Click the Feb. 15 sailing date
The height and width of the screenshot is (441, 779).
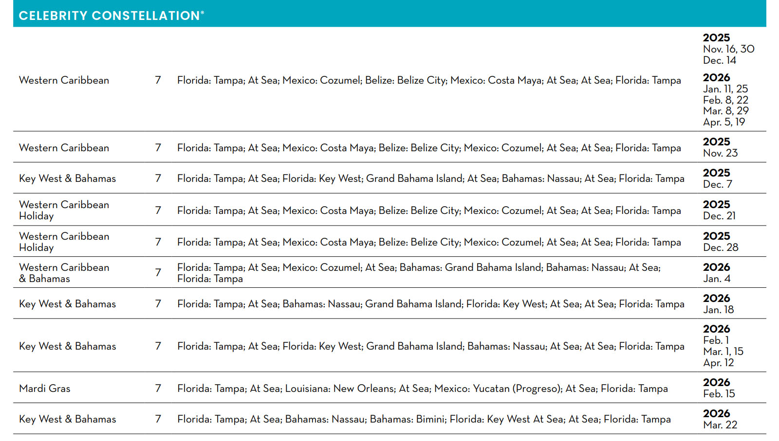[x=719, y=394]
